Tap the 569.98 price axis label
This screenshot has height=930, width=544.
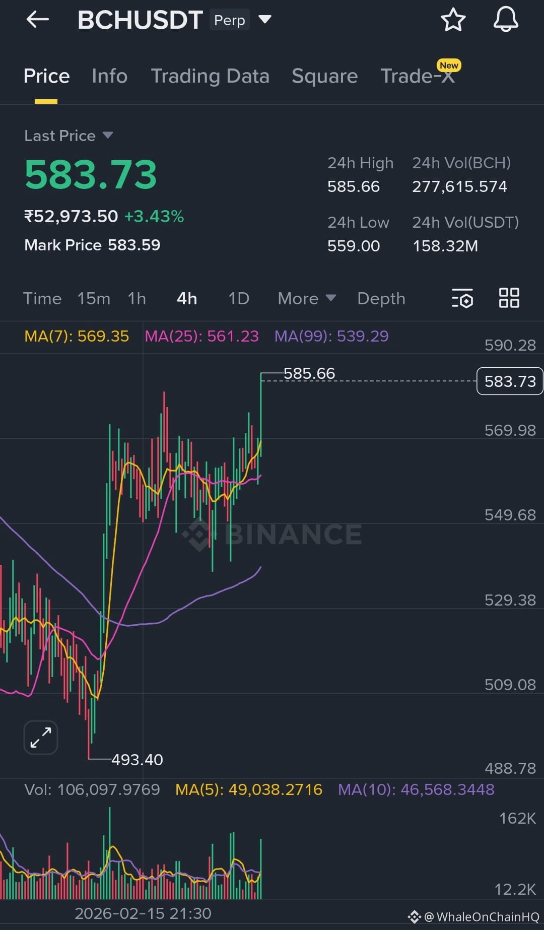510,430
